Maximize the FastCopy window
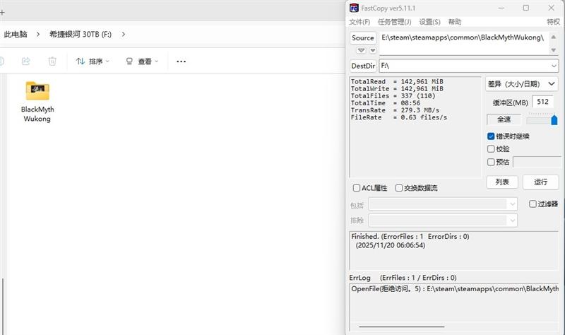 click(526, 8)
